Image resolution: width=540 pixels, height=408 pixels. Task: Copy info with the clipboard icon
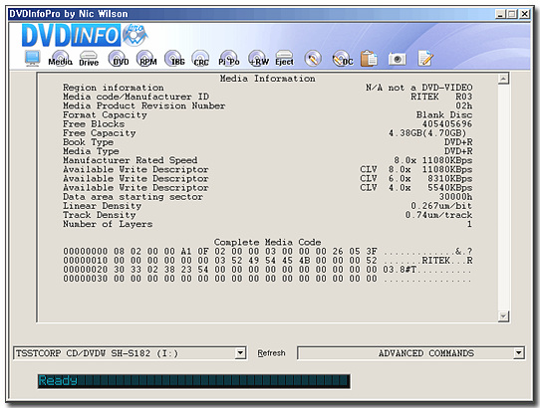pyautogui.click(x=369, y=59)
